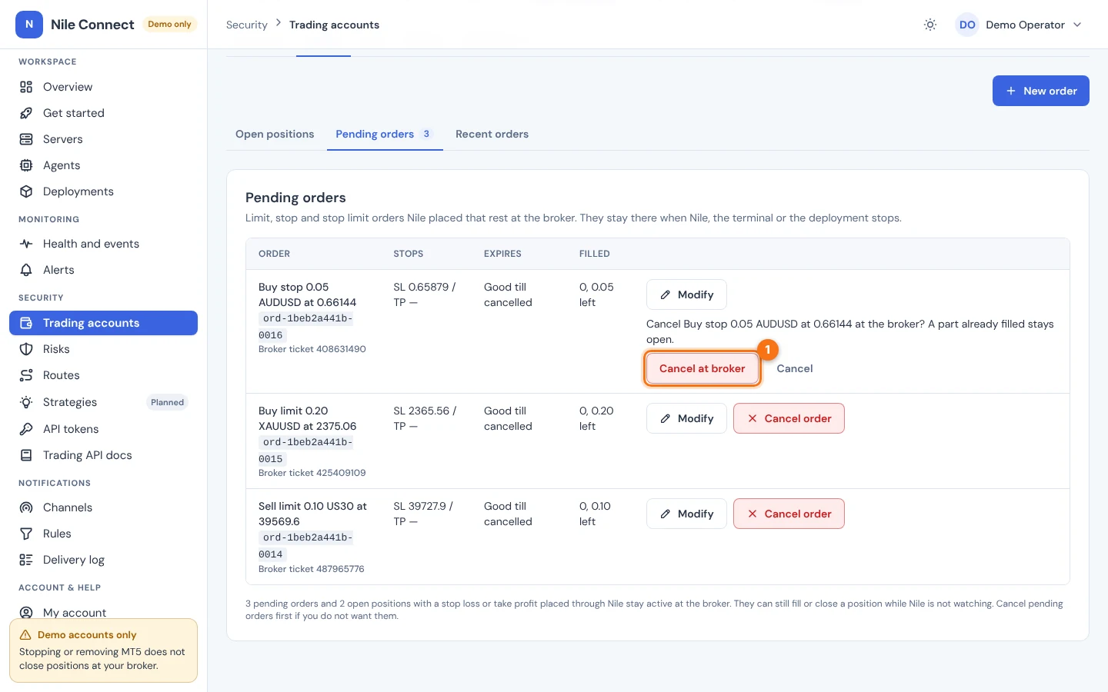Open the Delivery log
Image resolution: width=1108 pixels, height=692 pixels.
coord(103,560)
